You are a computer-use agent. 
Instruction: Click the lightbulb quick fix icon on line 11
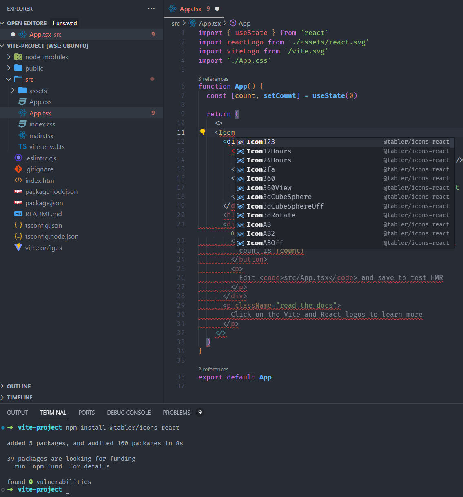[203, 132]
